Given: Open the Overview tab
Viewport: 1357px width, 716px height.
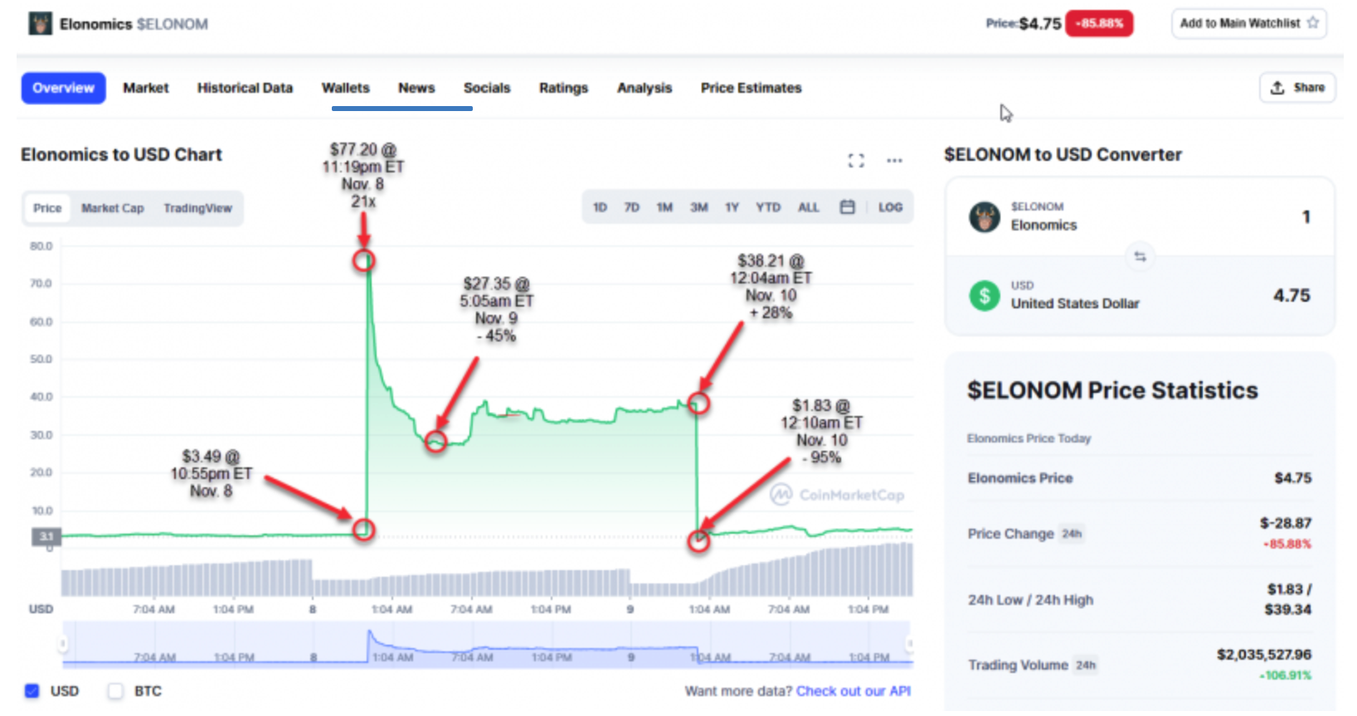Looking at the screenshot, I should pos(64,88).
